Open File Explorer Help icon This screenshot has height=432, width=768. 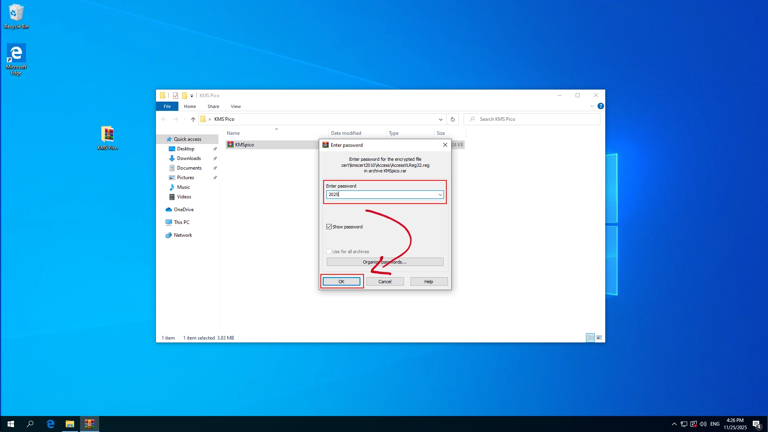click(x=600, y=106)
